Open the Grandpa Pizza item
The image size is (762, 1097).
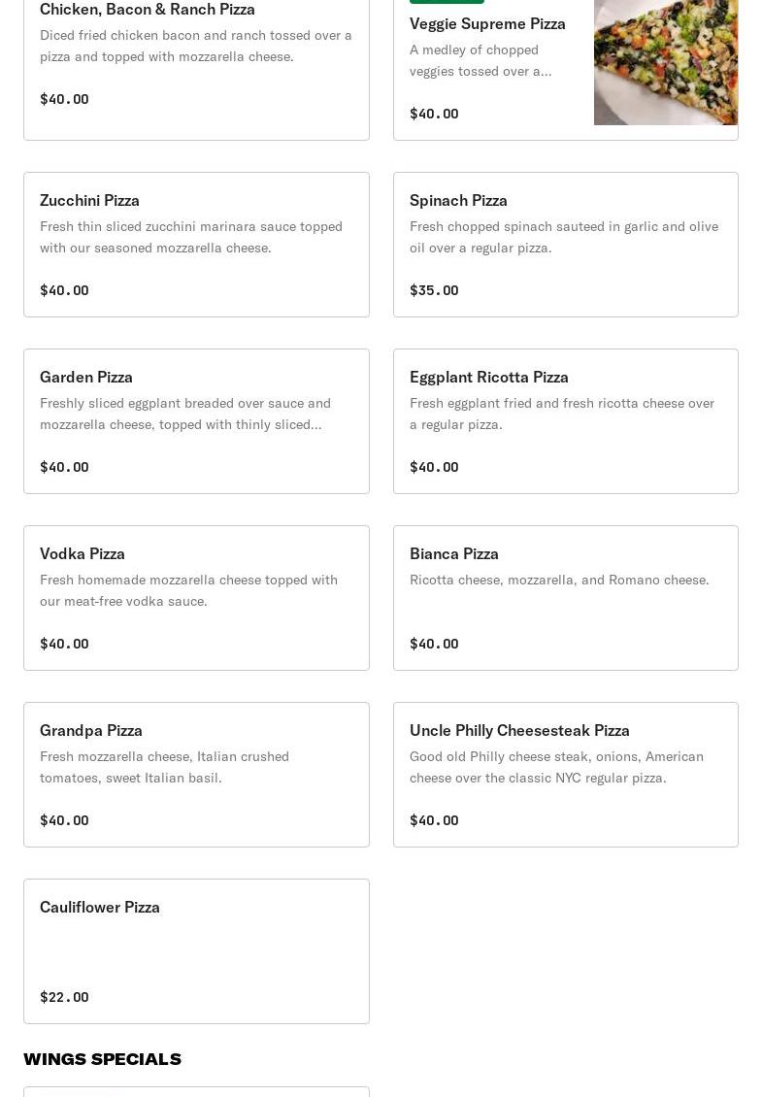coord(196,775)
